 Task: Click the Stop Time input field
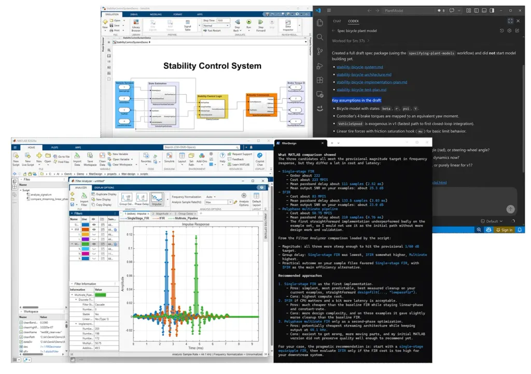(223, 20)
